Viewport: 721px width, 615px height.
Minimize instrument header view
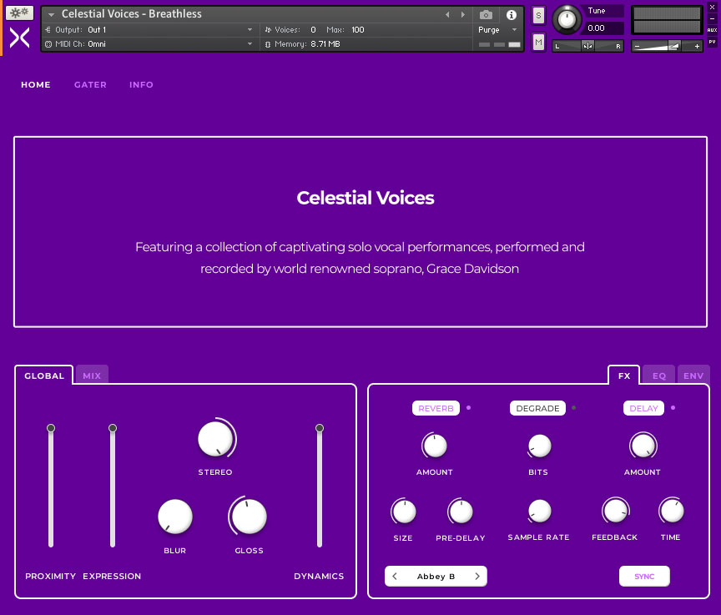(x=712, y=18)
